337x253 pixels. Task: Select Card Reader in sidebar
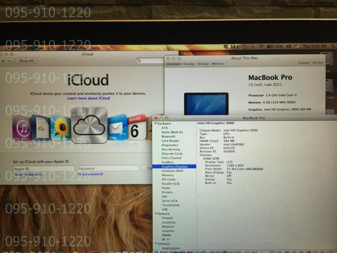pos(170,141)
